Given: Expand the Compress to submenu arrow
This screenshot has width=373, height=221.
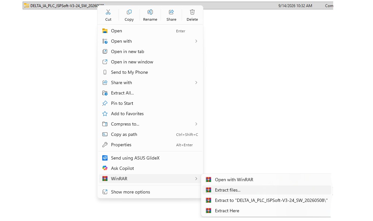Looking at the screenshot, I should [196, 124].
